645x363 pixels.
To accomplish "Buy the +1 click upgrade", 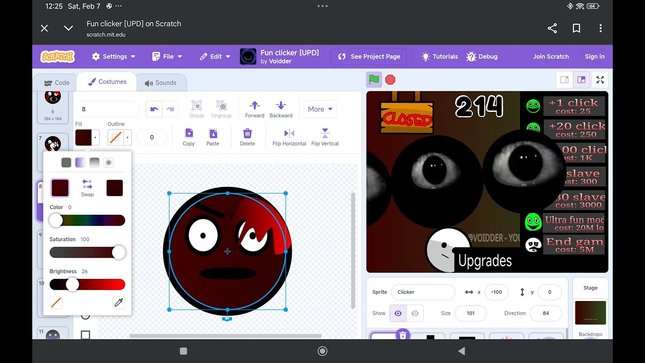I will (574, 106).
